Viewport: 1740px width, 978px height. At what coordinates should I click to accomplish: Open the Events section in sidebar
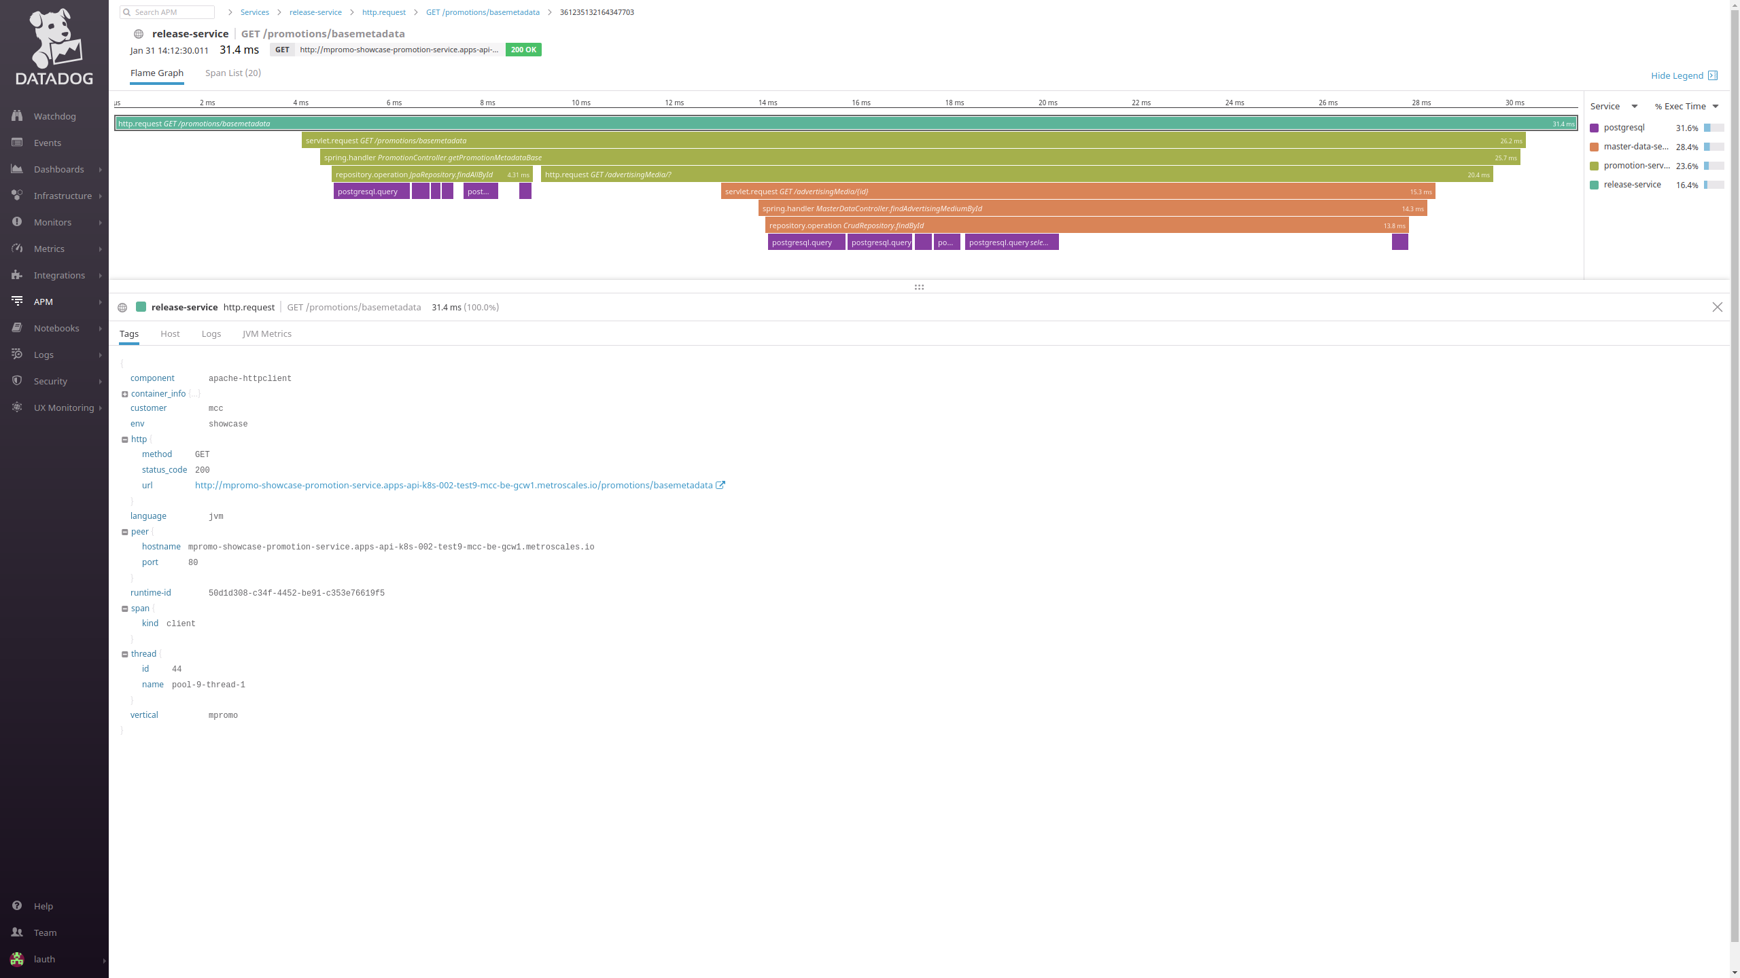[x=48, y=143]
